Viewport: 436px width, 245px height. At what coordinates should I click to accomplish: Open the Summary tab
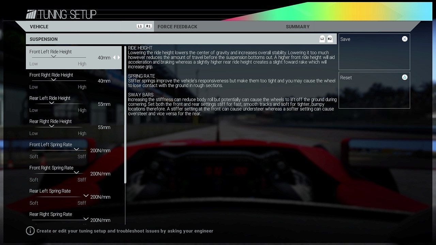tap(298, 27)
